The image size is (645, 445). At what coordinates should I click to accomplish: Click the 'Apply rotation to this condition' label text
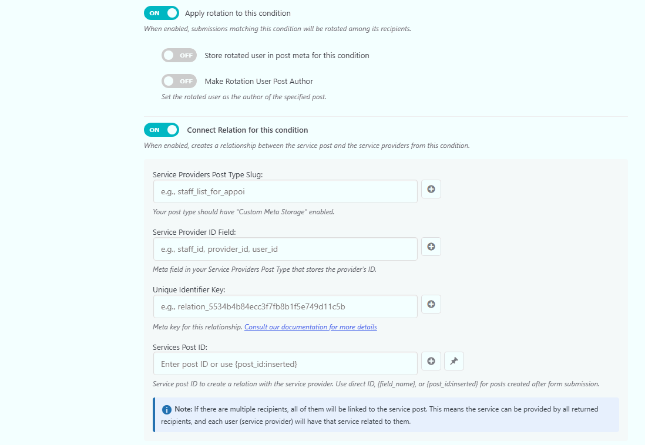tap(238, 13)
